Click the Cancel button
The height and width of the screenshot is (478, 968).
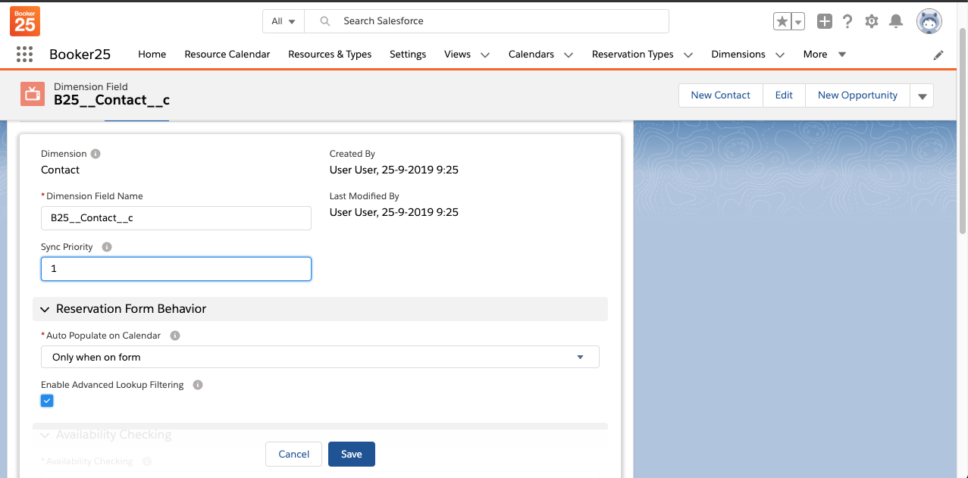click(x=293, y=454)
